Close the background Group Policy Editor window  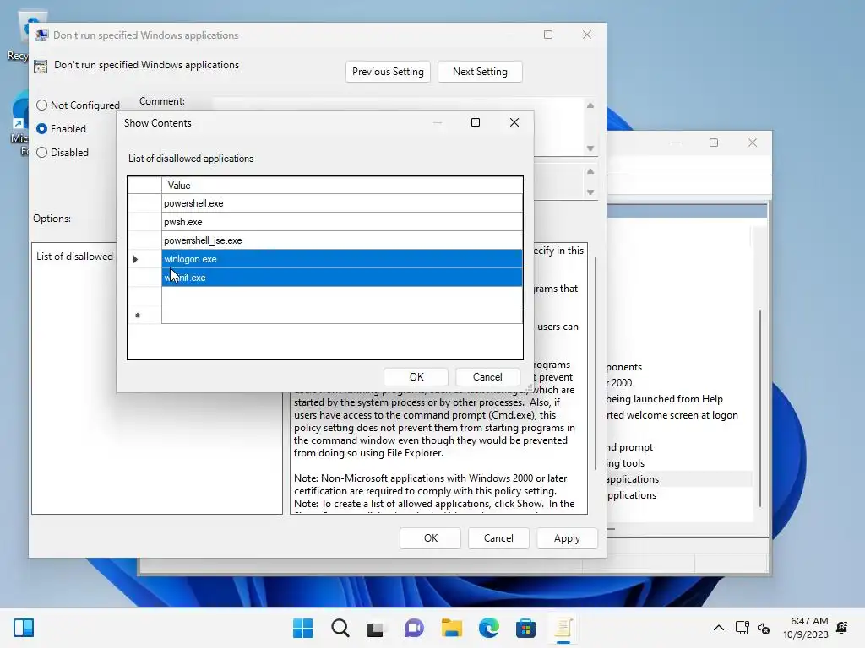(753, 143)
